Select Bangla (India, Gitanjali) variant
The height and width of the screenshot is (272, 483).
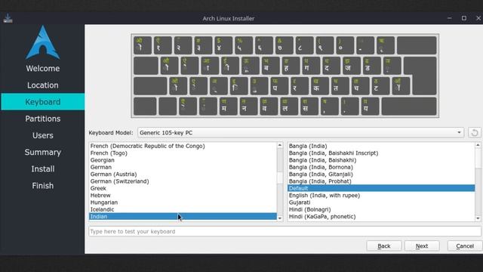tap(381, 175)
